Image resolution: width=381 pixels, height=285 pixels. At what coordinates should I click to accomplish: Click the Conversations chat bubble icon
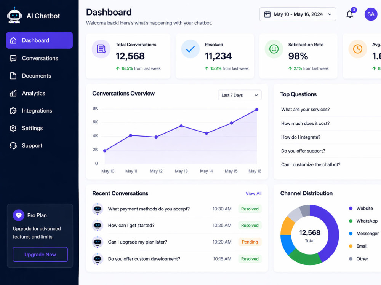point(13,58)
